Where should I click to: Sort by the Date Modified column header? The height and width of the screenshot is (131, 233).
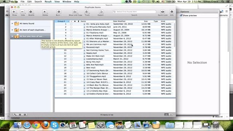[x=125, y=21]
